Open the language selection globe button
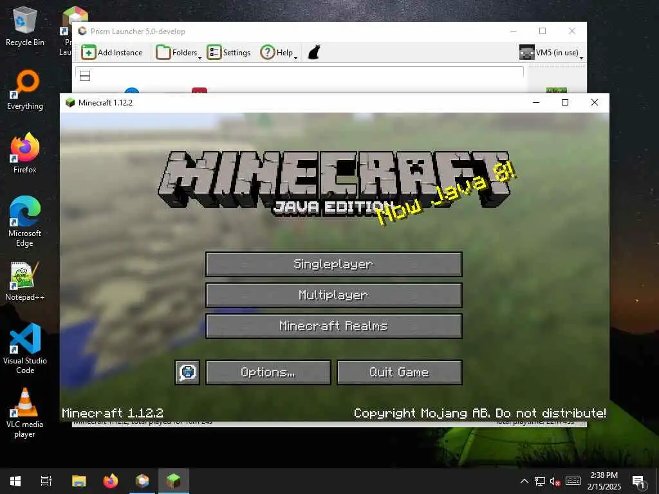Image resolution: width=659 pixels, height=494 pixels. (x=187, y=372)
